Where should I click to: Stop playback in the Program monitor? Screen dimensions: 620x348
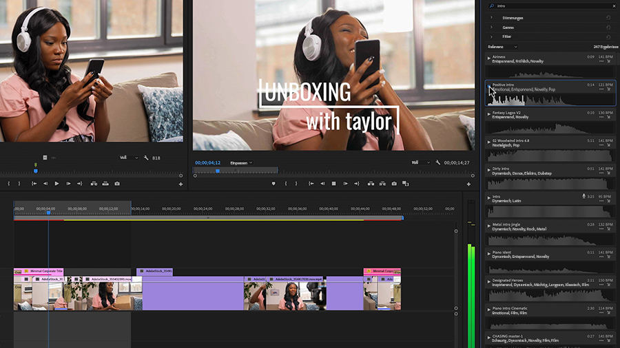tap(333, 184)
